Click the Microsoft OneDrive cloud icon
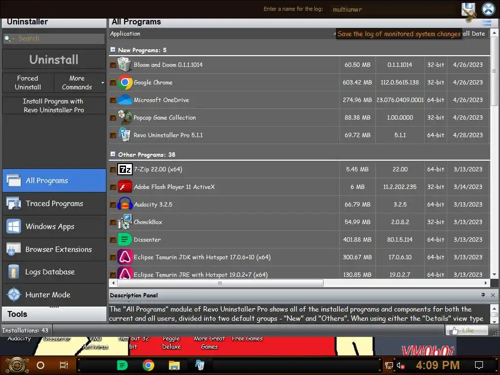The width and height of the screenshot is (500, 375). pyautogui.click(x=125, y=100)
